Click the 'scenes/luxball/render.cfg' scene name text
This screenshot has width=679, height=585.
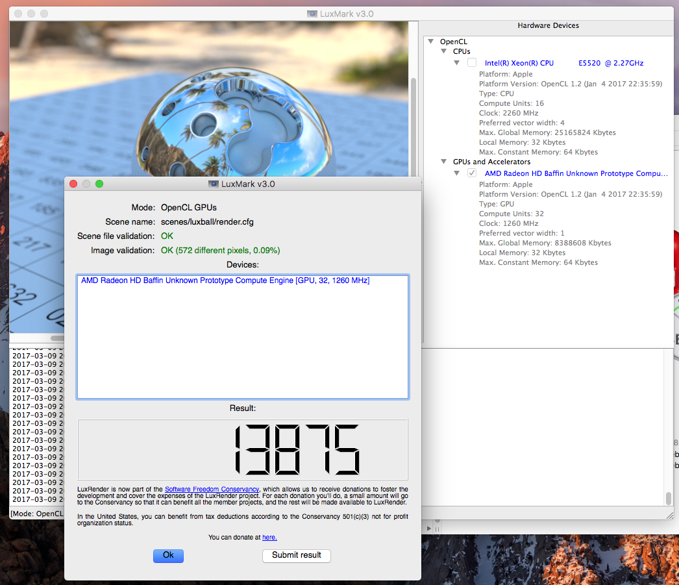tap(207, 221)
